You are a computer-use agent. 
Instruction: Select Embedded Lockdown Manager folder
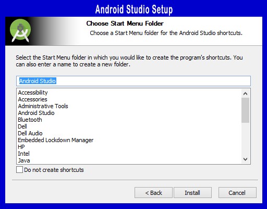click(56, 140)
